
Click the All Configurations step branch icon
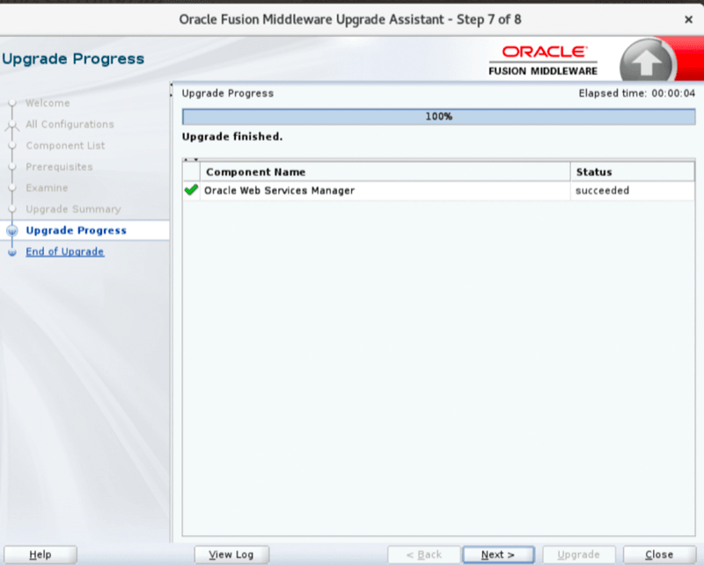click(x=12, y=125)
